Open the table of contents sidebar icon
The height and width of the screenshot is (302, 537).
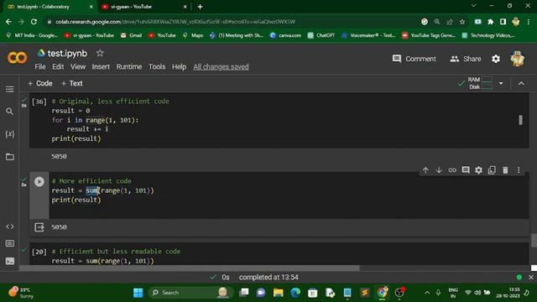pyautogui.click(x=9, y=90)
